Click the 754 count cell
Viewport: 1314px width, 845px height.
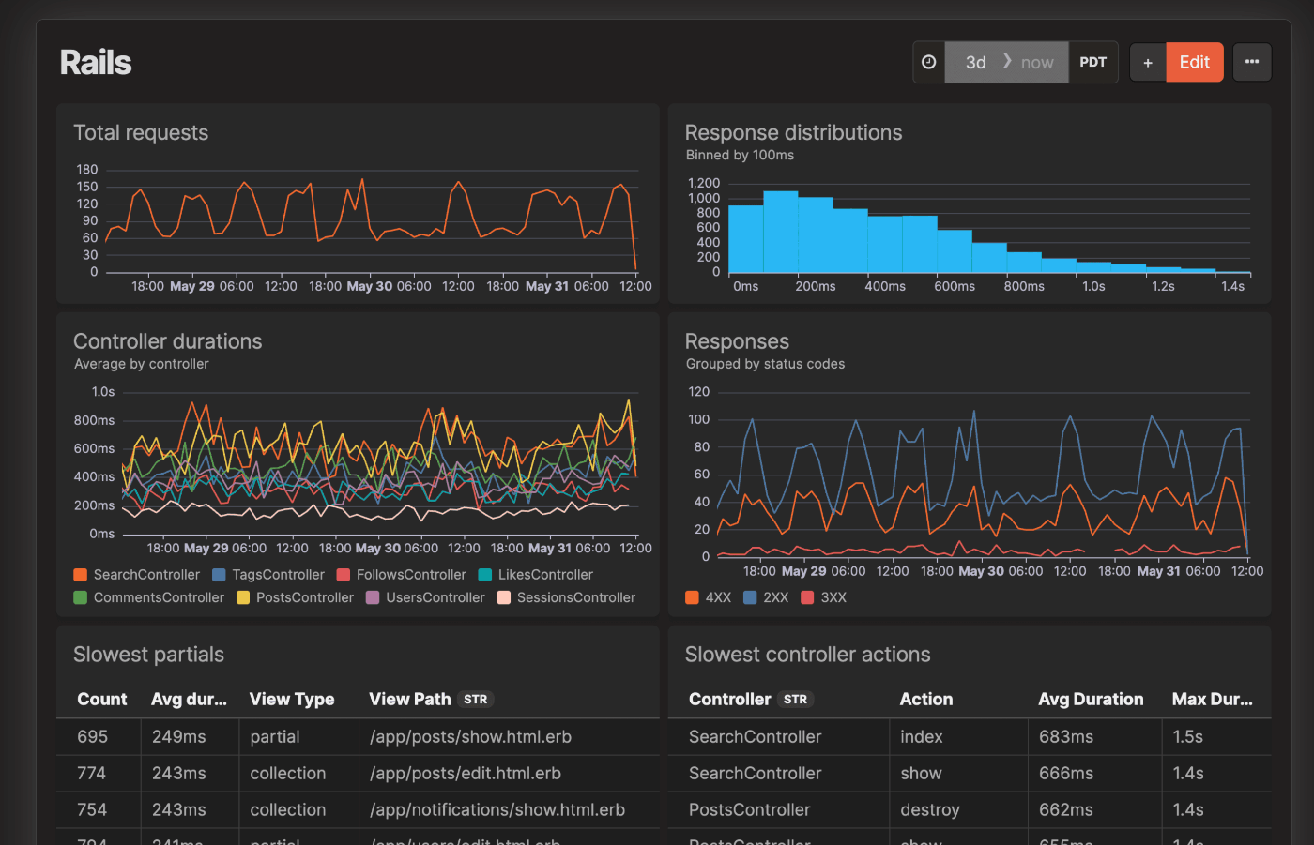pos(92,810)
